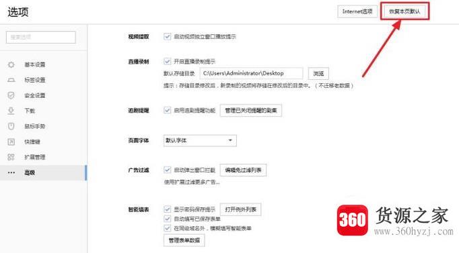Click the search options input field
Viewport: 459px width, 253px height.
[40, 37]
